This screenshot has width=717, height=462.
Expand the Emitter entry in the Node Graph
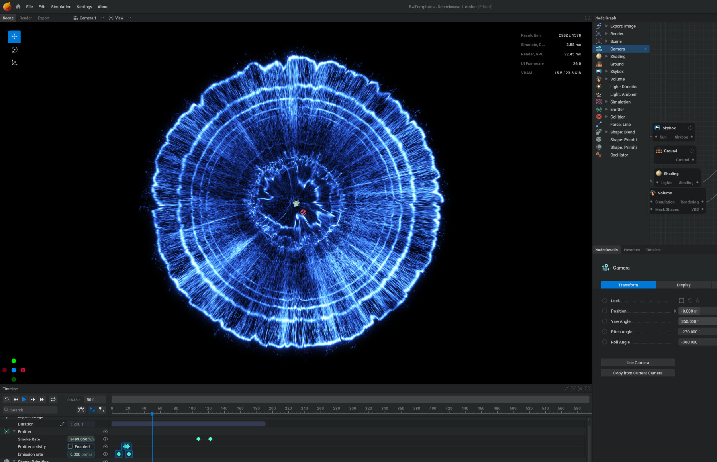click(607, 109)
